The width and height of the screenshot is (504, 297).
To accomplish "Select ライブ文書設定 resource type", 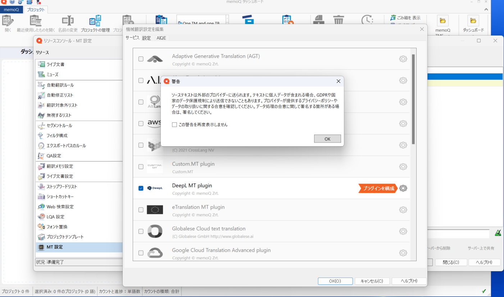I will point(79,176).
